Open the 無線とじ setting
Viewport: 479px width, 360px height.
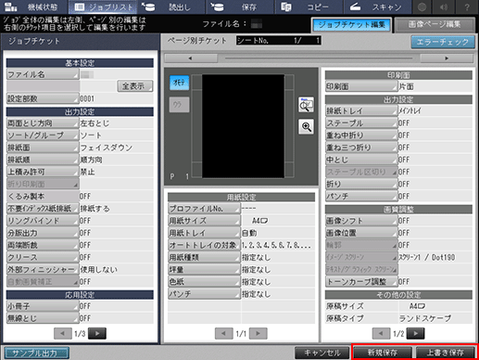pos(43,318)
